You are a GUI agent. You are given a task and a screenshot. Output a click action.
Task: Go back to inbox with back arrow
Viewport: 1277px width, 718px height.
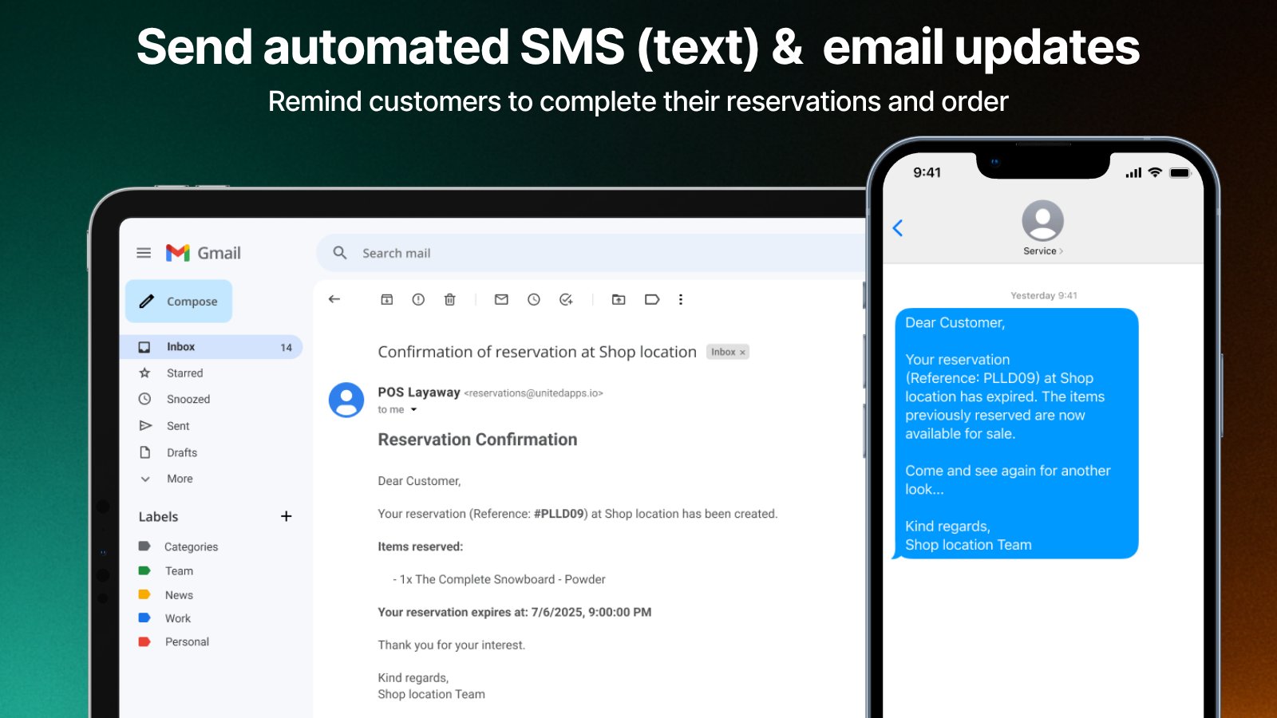pyautogui.click(x=334, y=299)
